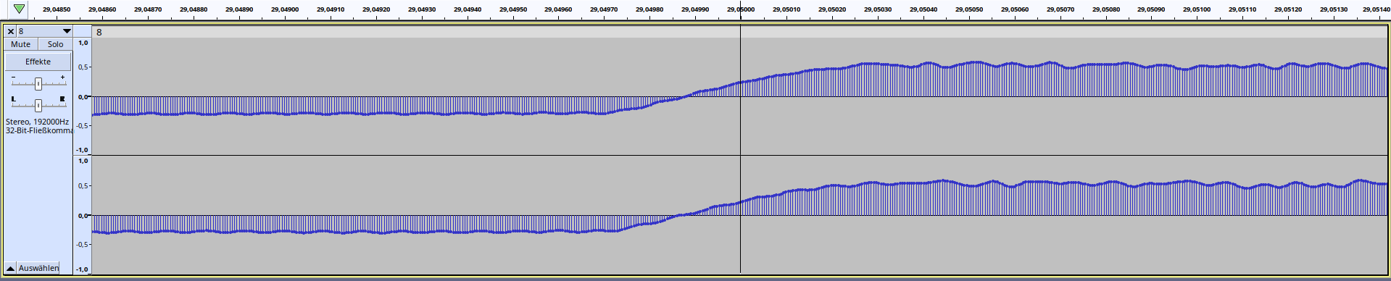Click the upper channel's -0,5 scale value
1391x281 pixels.
[83, 125]
